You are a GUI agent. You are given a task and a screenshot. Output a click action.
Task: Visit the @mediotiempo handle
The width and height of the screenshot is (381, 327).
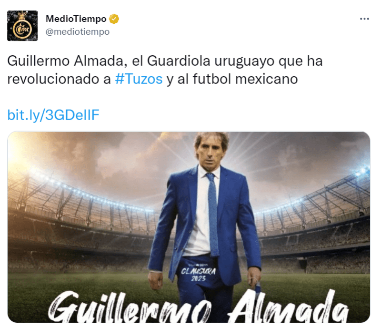(78, 32)
